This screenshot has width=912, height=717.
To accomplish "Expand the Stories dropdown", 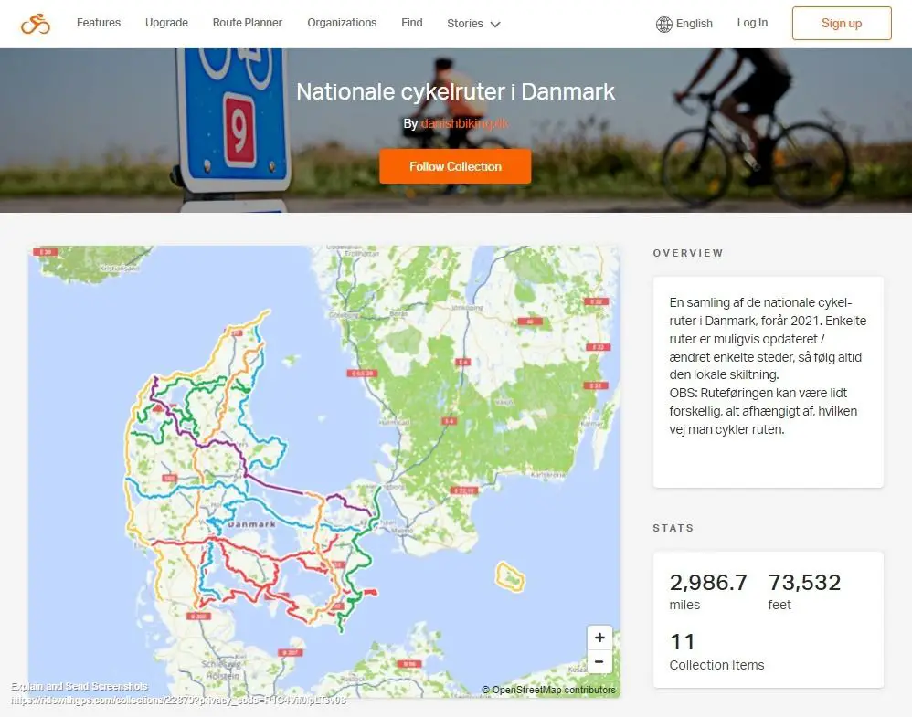I will tap(473, 24).
